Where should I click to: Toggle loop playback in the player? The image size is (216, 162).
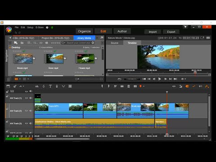(119, 79)
